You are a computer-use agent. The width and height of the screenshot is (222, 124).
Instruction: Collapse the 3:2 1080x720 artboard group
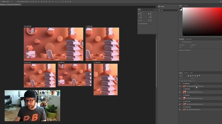click(182, 84)
